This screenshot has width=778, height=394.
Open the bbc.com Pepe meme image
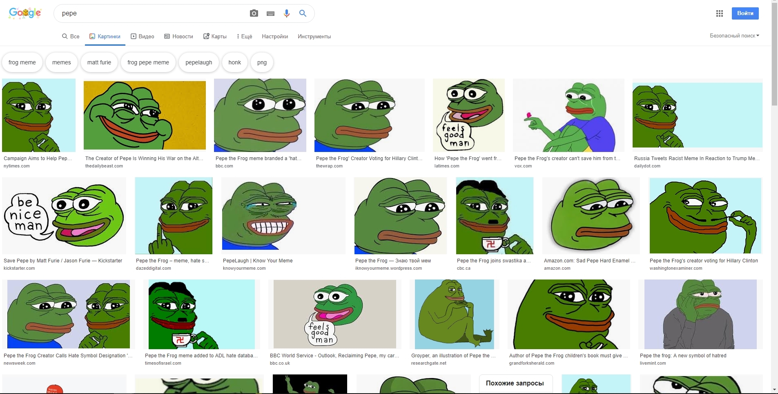[x=260, y=115]
